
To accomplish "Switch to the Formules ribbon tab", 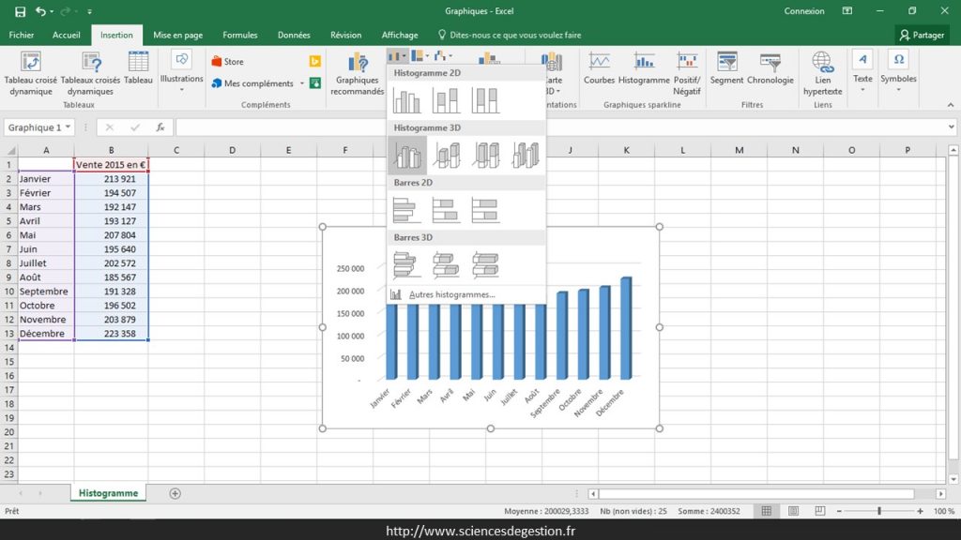I will coord(239,34).
